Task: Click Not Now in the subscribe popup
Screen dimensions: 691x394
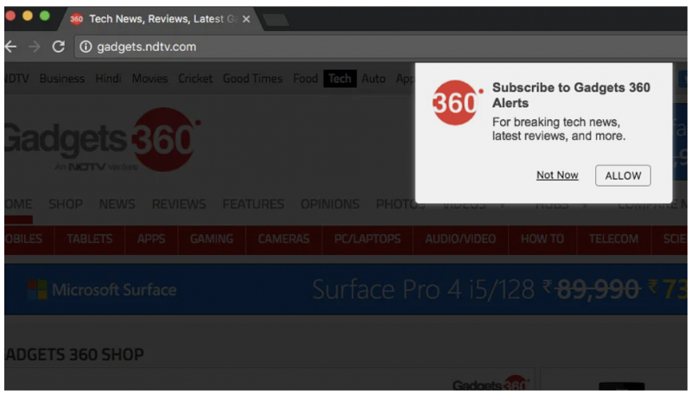Action: (557, 175)
